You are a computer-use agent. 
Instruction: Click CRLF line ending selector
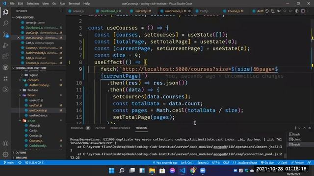[226, 163]
